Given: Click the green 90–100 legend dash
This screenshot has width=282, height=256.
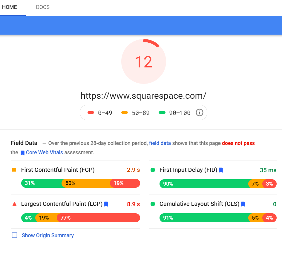Looking at the screenshot, I should tap(162, 113).
